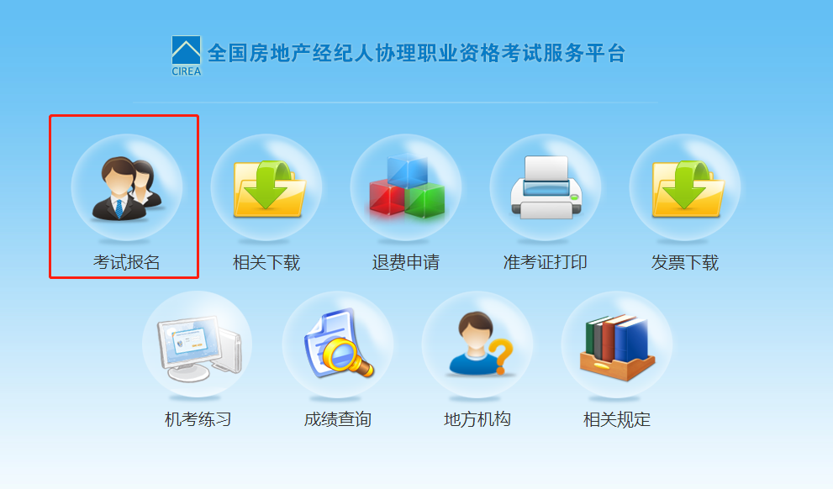The width and height of the screenshot is (833, 489).
Task: Click the 相关下载 folder download icon
Action: (266, 187)
